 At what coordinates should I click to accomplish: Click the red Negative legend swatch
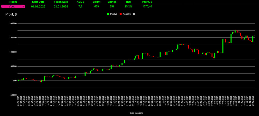pyautogui.click(x=120, y=14)
